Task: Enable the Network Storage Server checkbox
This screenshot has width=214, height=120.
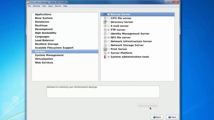Action: (x=108, y=45)
